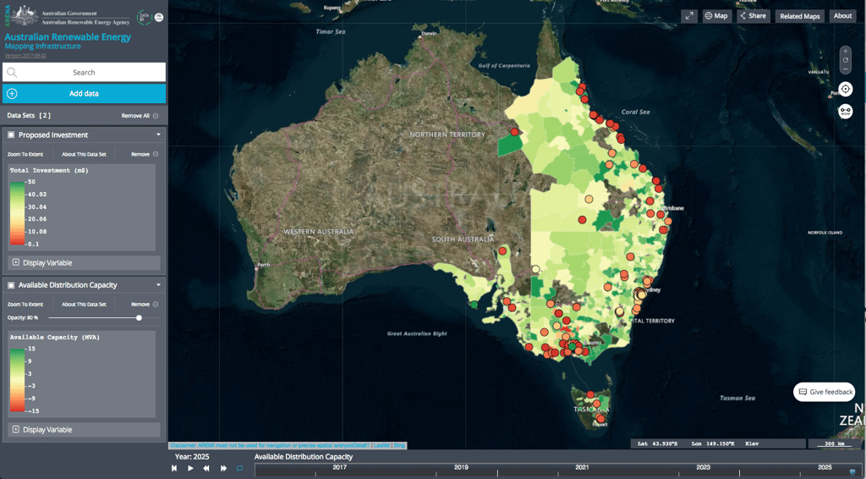Toggle the splitter compare tool icon

845,111
